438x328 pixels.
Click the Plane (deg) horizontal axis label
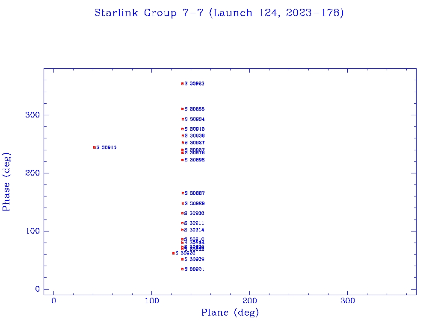230,312
